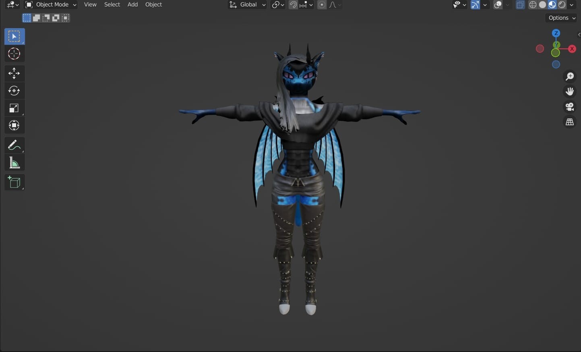Click the Zoom magnifier in viewport sidebar
581x352 pixels.
(570, 76)
